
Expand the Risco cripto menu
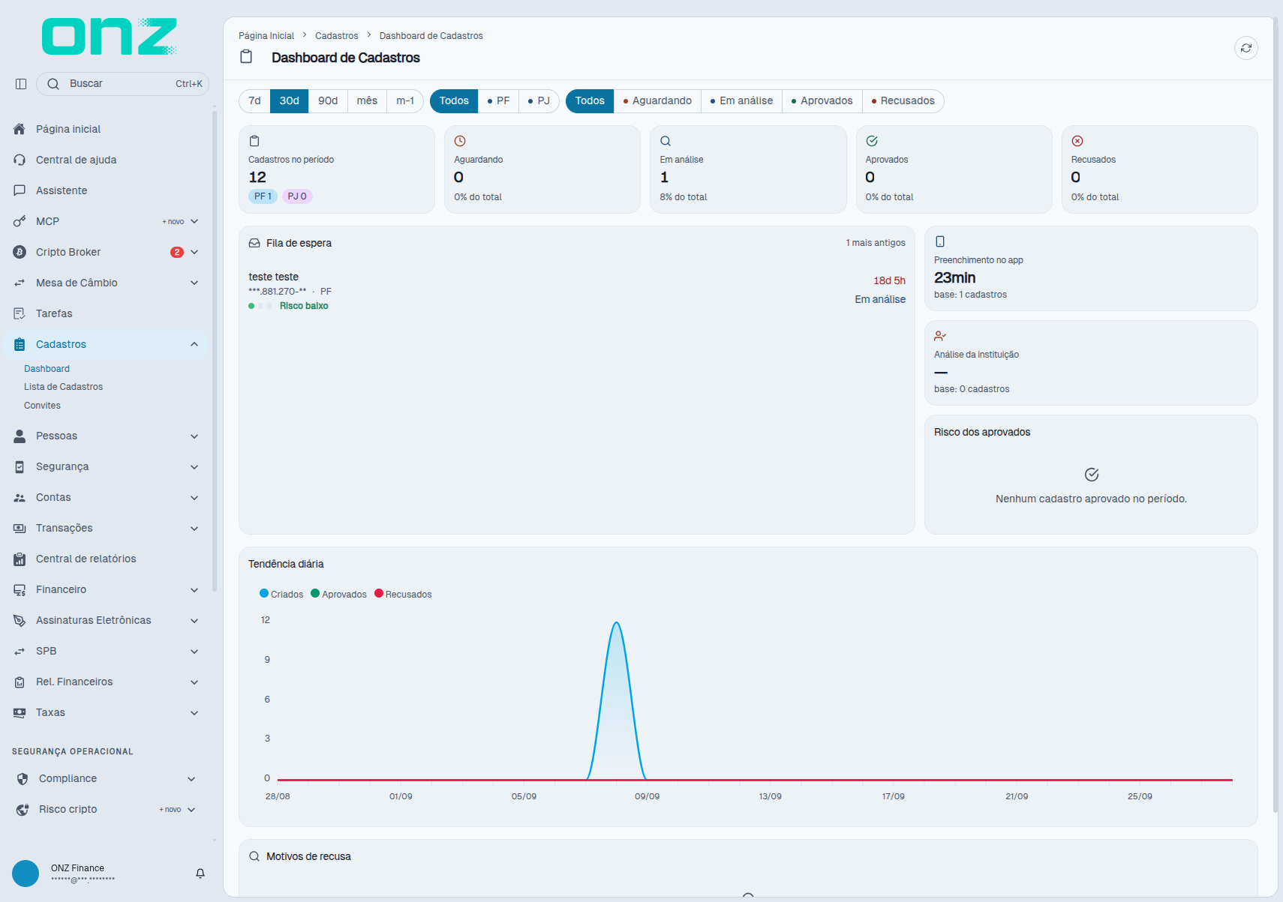coord(106,809)
